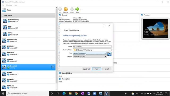Image resolution: width=170 pixels, height=96 pixels.
Task: Click the Preview section icon
Action: point(142,15)
